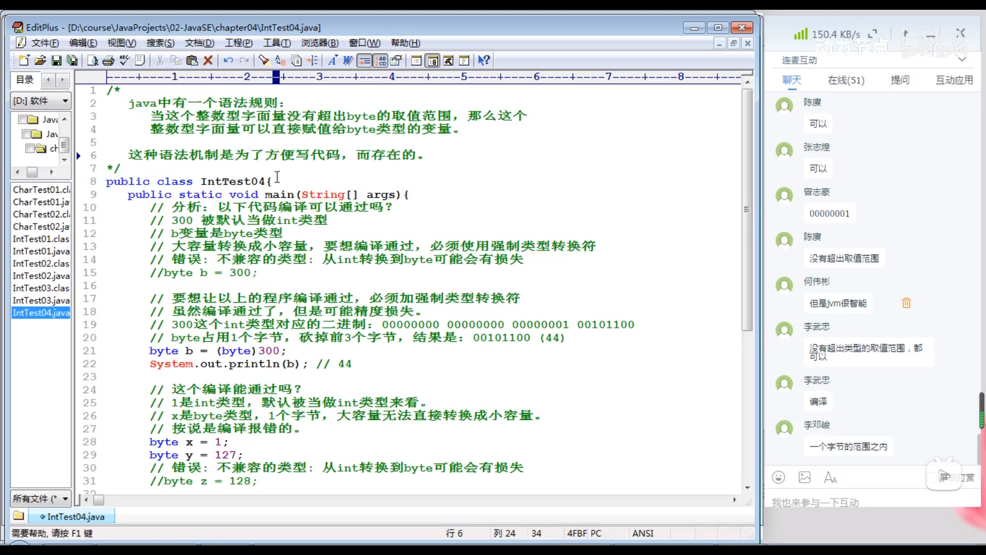This screenshot has width=986, height=555.
Task: Click the Undo arrow icon
Action: (x=228, y=61)
